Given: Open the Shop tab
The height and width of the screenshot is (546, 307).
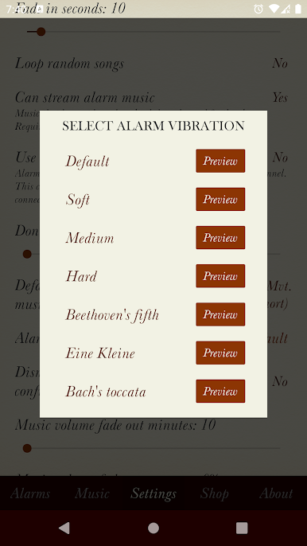Looking at the screenshot, I should pyautogui.click(x=215, y=493).
